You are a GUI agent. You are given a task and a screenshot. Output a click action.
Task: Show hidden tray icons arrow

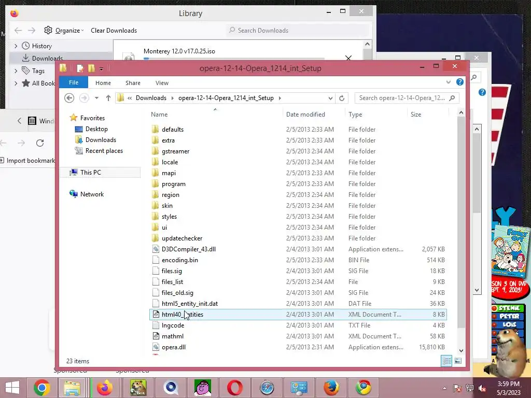[x=444, y=388]
